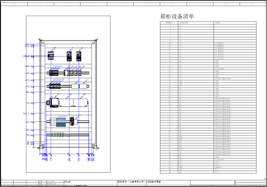
Task: Click the 箱柜设备清单 title heading
Action: click(x=177, y=16)
